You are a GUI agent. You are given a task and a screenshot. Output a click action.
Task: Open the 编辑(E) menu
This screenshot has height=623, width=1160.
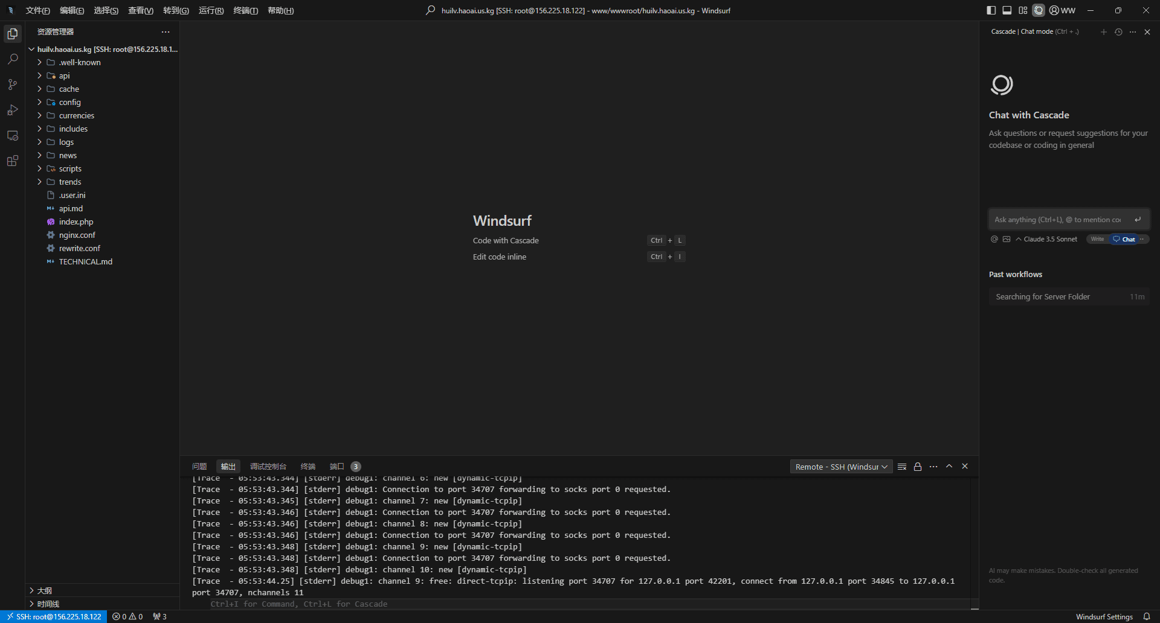(72, 10)
